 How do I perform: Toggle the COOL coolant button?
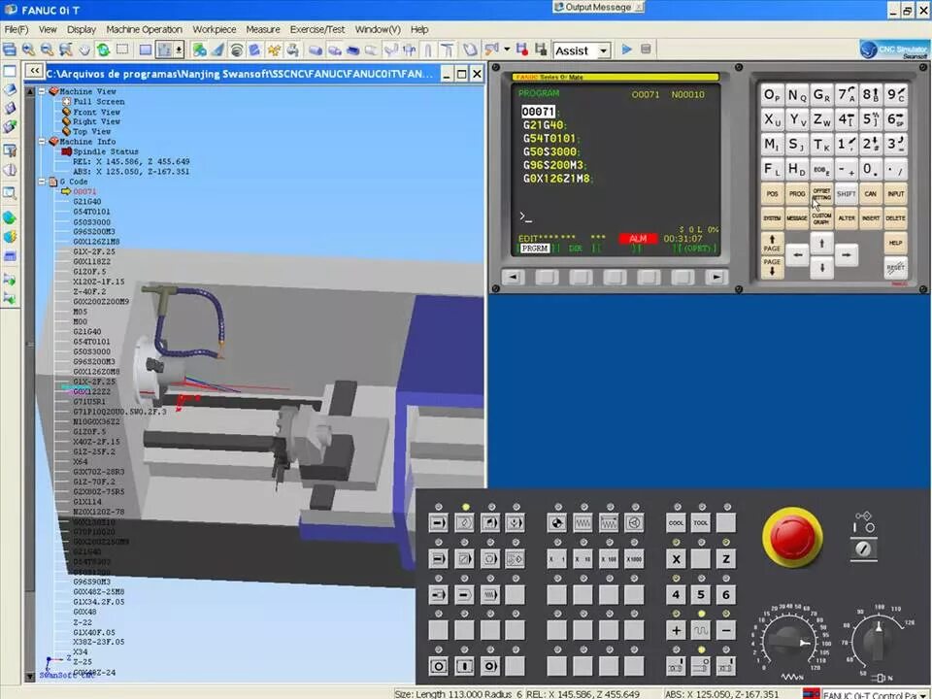click(x=676, y=523)
